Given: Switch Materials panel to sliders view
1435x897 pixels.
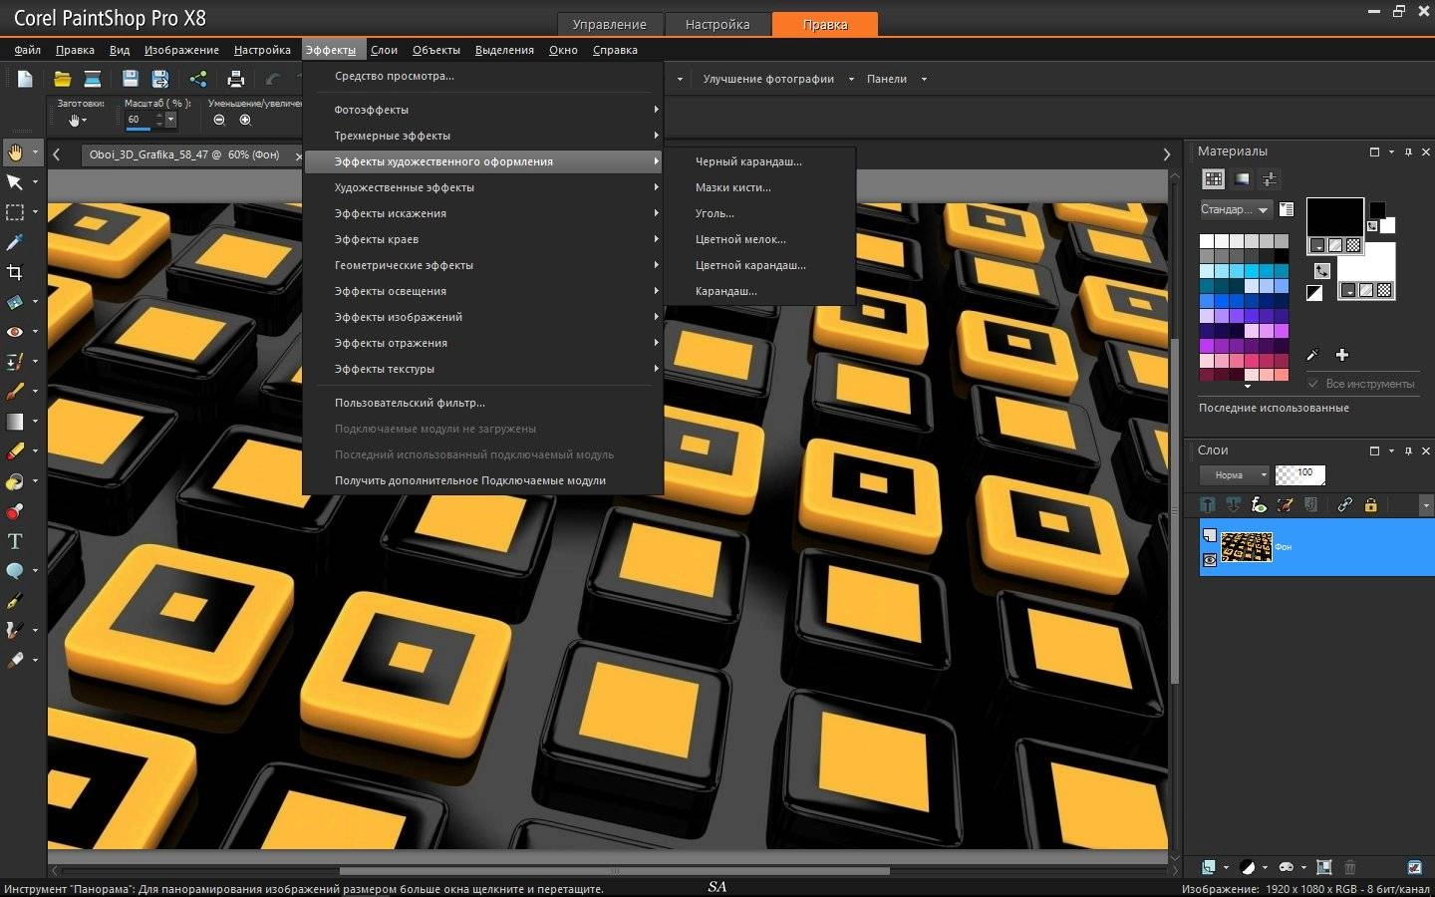Looking at the screenshot, I should point(1270,179).
